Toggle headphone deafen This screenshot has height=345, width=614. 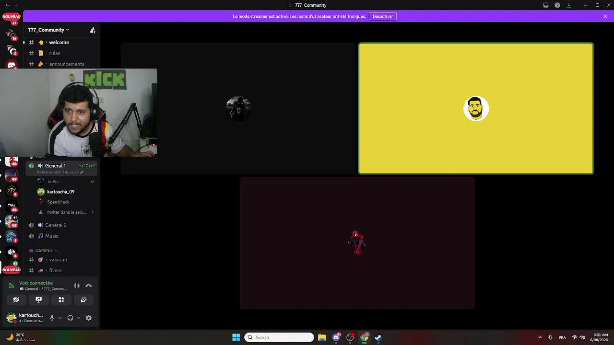coord(71,318)
